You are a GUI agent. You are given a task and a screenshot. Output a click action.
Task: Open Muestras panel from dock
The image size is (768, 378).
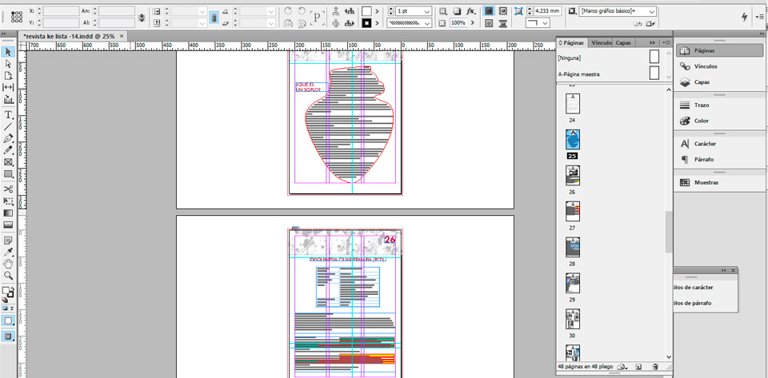[706, 182]
